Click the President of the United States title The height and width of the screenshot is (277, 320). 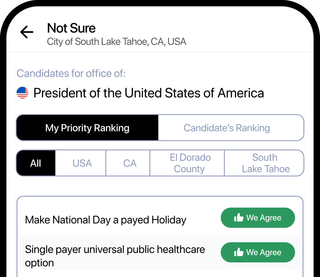coord(149,93)
